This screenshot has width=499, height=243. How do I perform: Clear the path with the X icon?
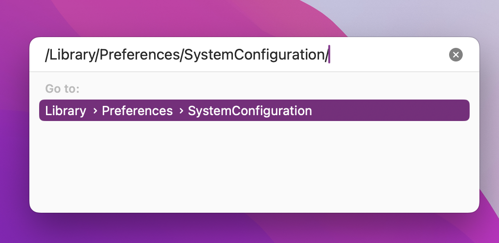click(x=456, y=55)
